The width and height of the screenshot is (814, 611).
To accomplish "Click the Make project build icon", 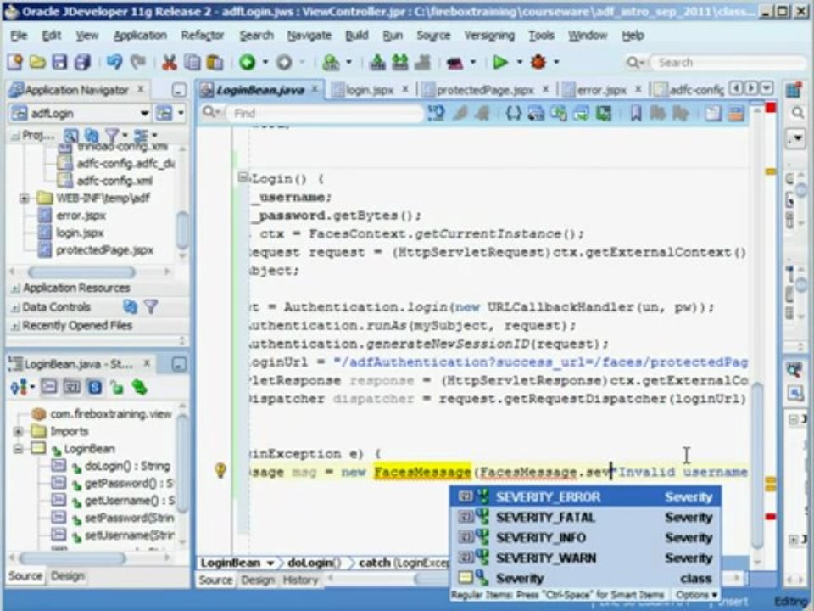I will pos(377,62).
